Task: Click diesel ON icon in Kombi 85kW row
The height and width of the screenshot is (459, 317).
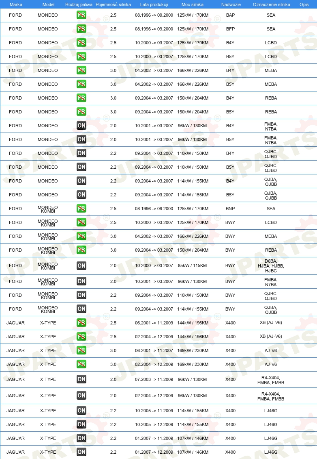Action: [81, 265]
